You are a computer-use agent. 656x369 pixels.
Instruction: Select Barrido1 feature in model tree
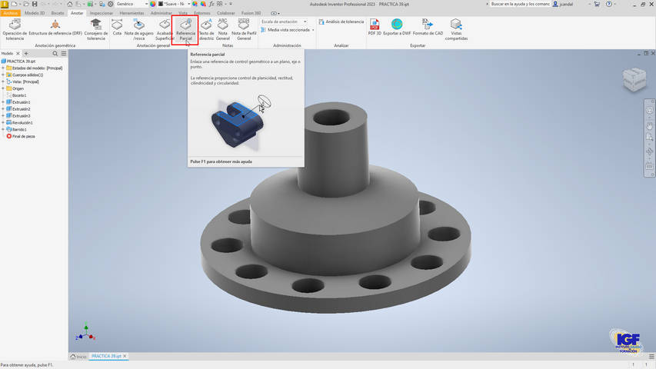[x=19, y=129]
